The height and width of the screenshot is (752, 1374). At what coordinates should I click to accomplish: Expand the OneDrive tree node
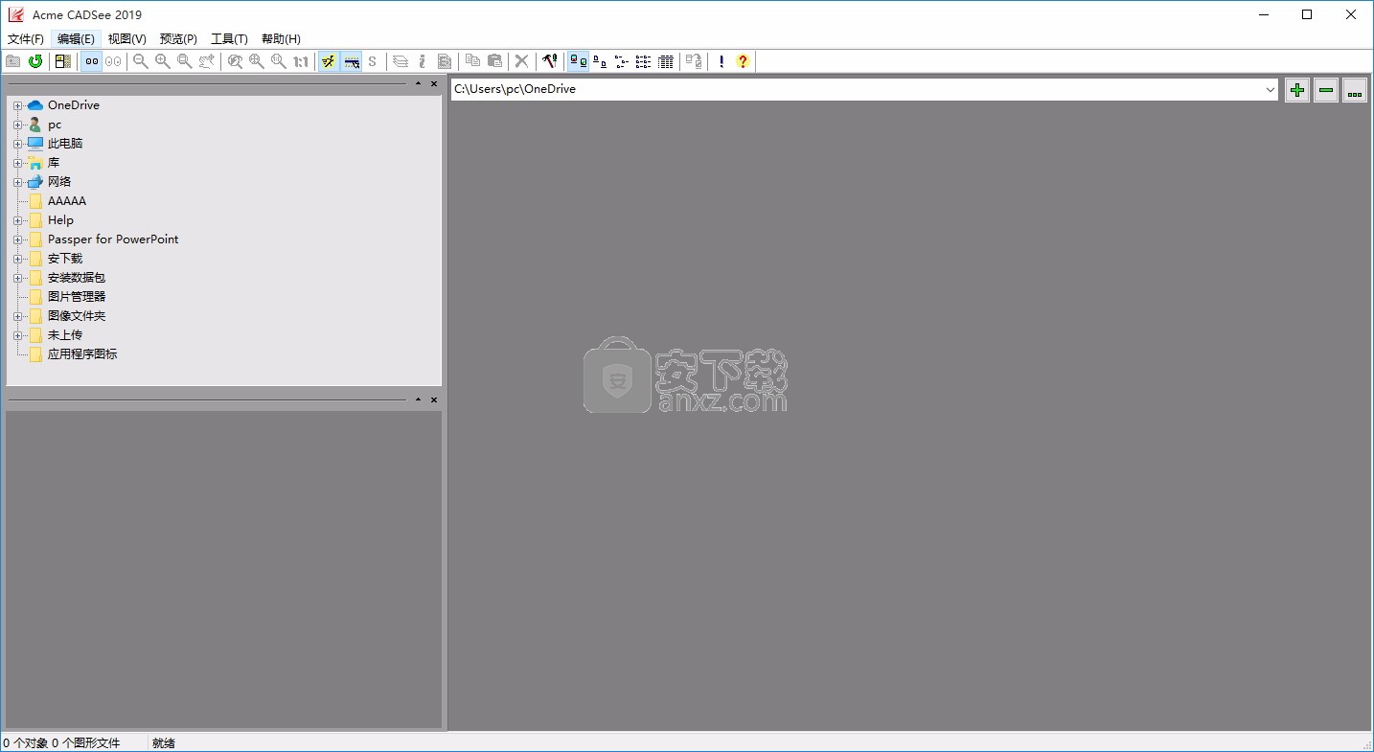click(x=17, y=105)
